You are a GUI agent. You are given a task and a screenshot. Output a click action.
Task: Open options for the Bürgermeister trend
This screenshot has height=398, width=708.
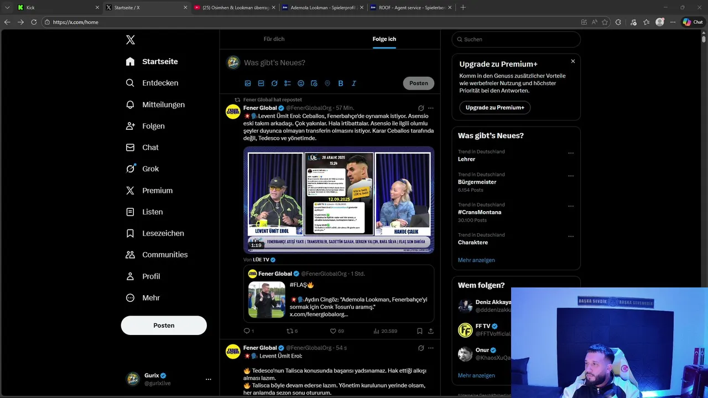tap(571, 176)
